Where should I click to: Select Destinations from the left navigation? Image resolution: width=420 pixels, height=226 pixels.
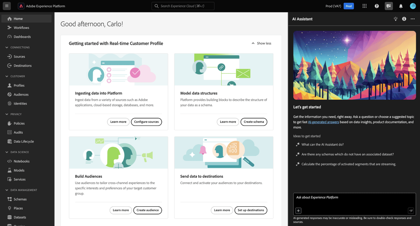tap(22, 65)
